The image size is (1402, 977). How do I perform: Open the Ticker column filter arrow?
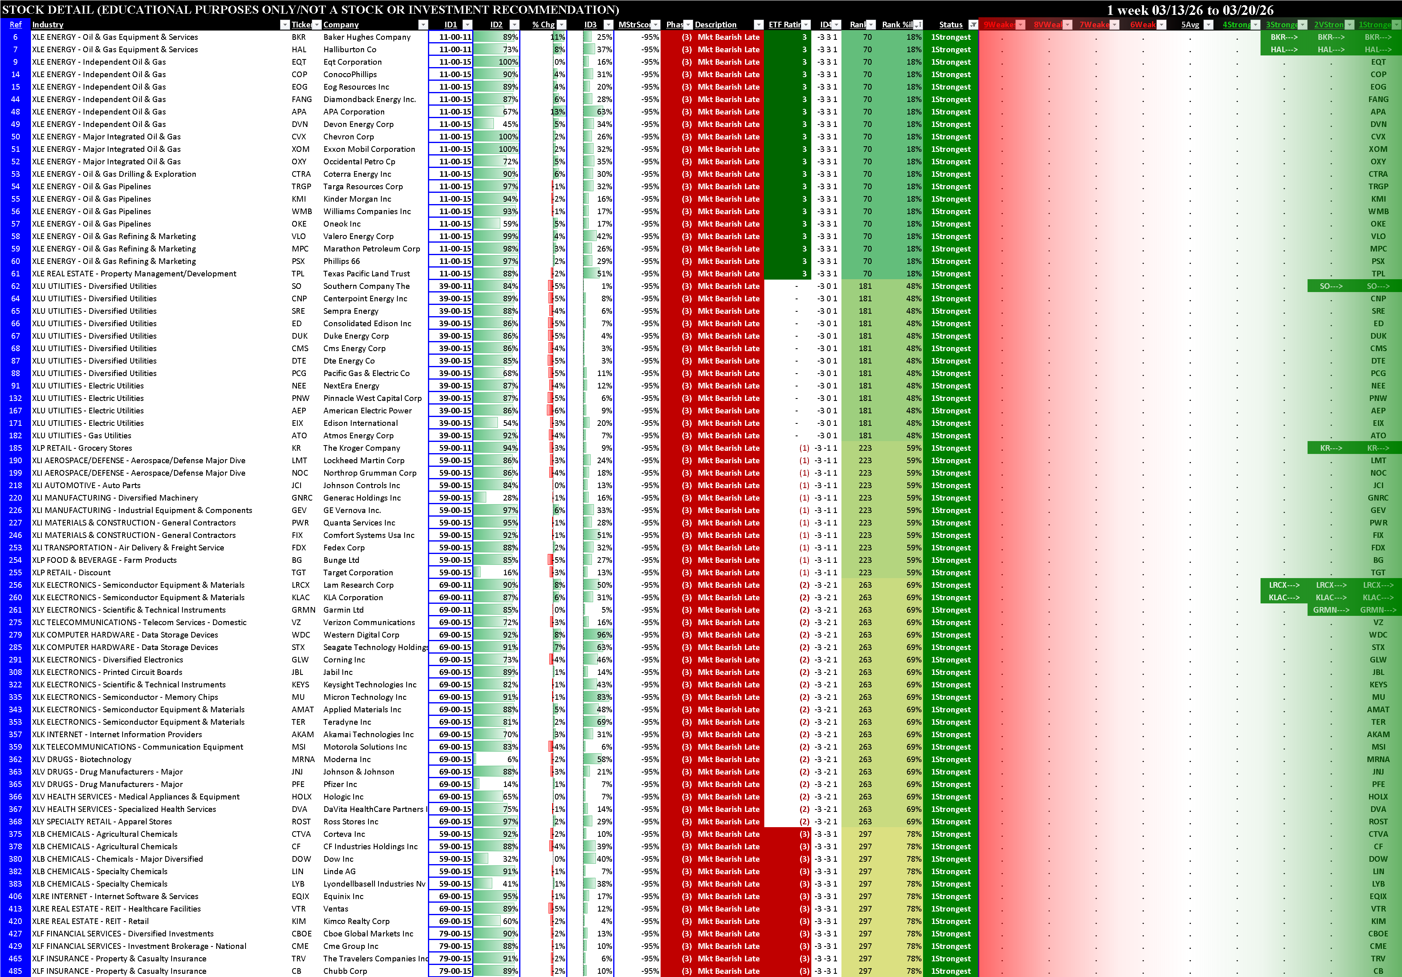pyautogui.click(x=316, y=25)
